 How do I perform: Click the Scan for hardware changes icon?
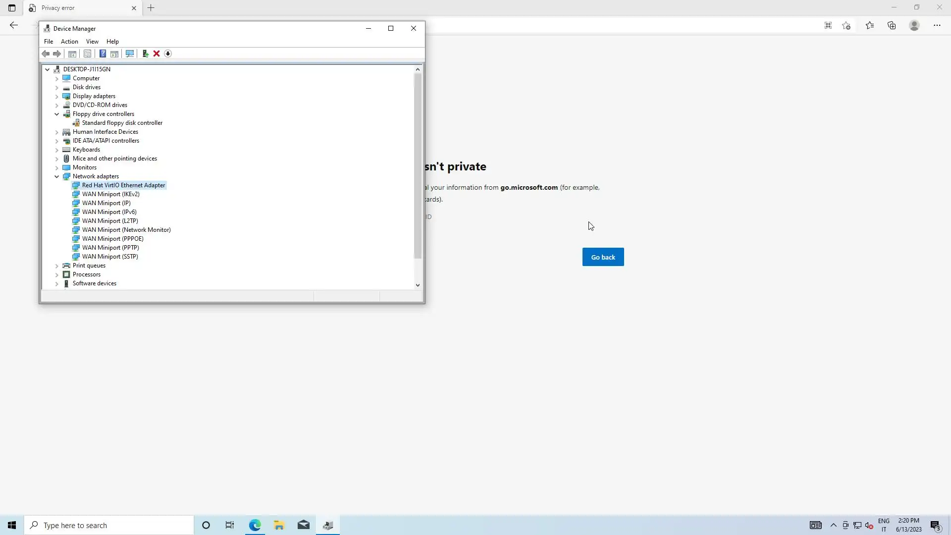tap(130, 53)
